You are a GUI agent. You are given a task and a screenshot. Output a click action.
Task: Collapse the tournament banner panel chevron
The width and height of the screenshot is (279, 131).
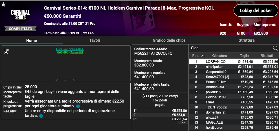click(65, 80)
